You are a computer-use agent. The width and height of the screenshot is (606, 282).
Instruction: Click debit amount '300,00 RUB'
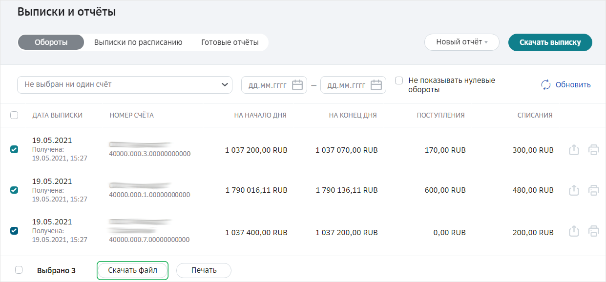533,150
